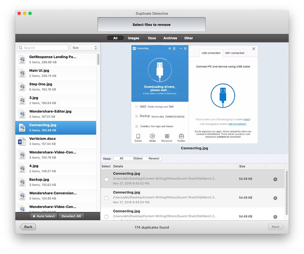Click the file details list scrollbar
This screenshot has height=254, width=304.
(x=287, y=193)
